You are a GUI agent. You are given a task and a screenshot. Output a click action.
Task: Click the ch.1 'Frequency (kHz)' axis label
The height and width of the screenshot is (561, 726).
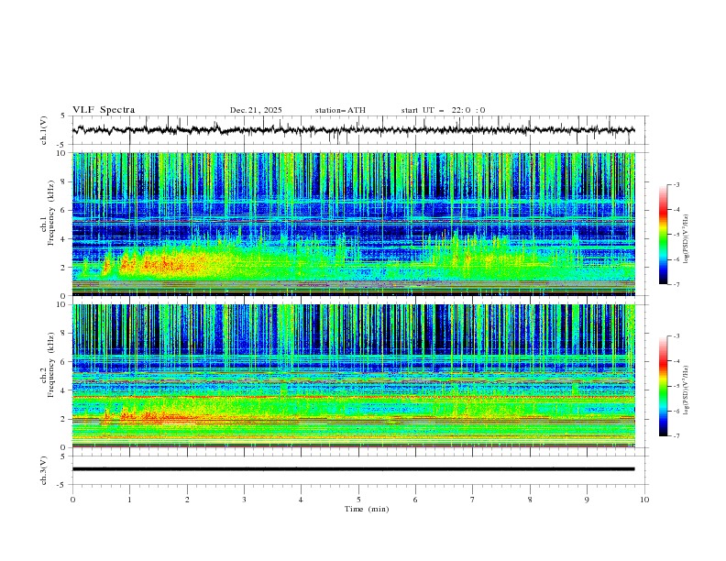(51, 213)
